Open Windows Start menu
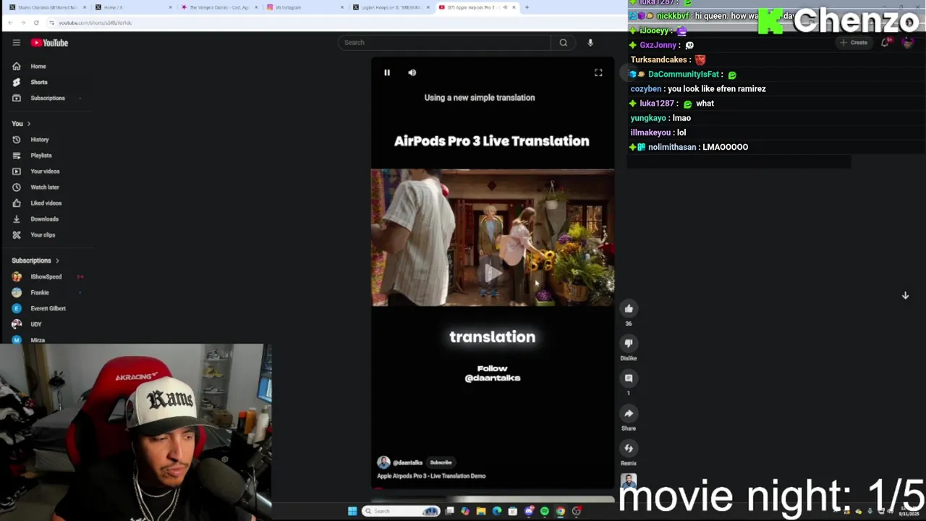This screenshot has height=521, width=926. pyautogui.click(x=352, y=511)
